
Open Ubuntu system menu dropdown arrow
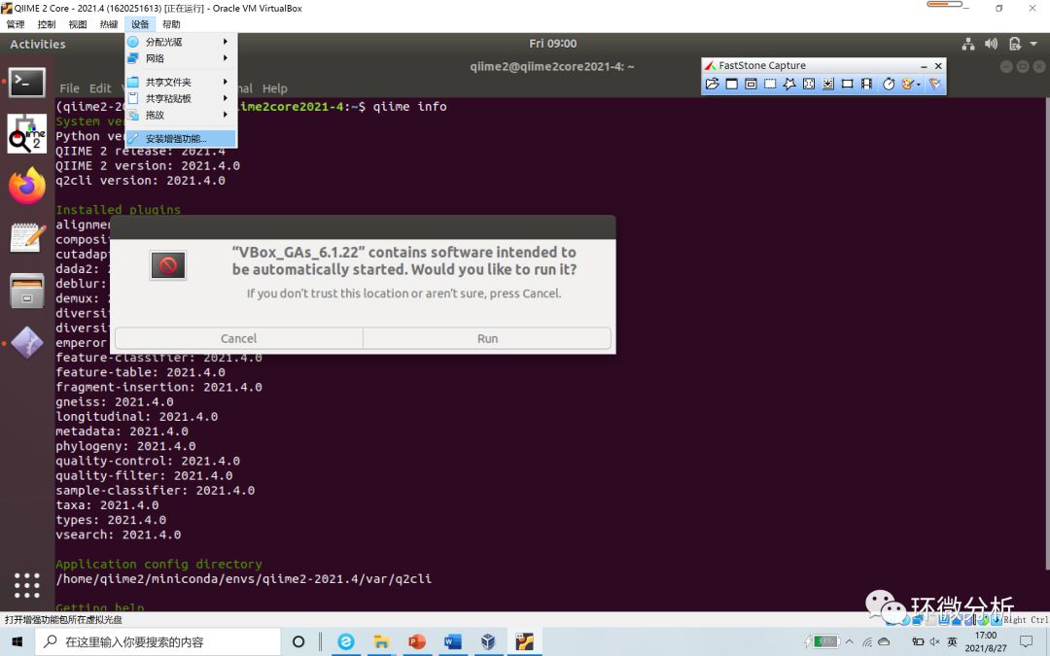tap(1033, 44)
